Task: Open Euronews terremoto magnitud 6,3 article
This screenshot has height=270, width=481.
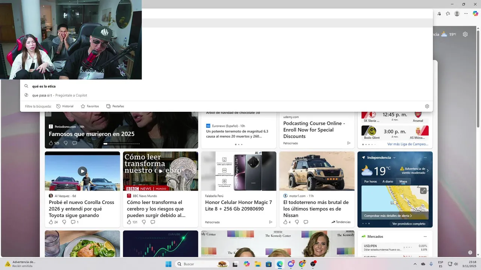Action: (x=237, y=134)
